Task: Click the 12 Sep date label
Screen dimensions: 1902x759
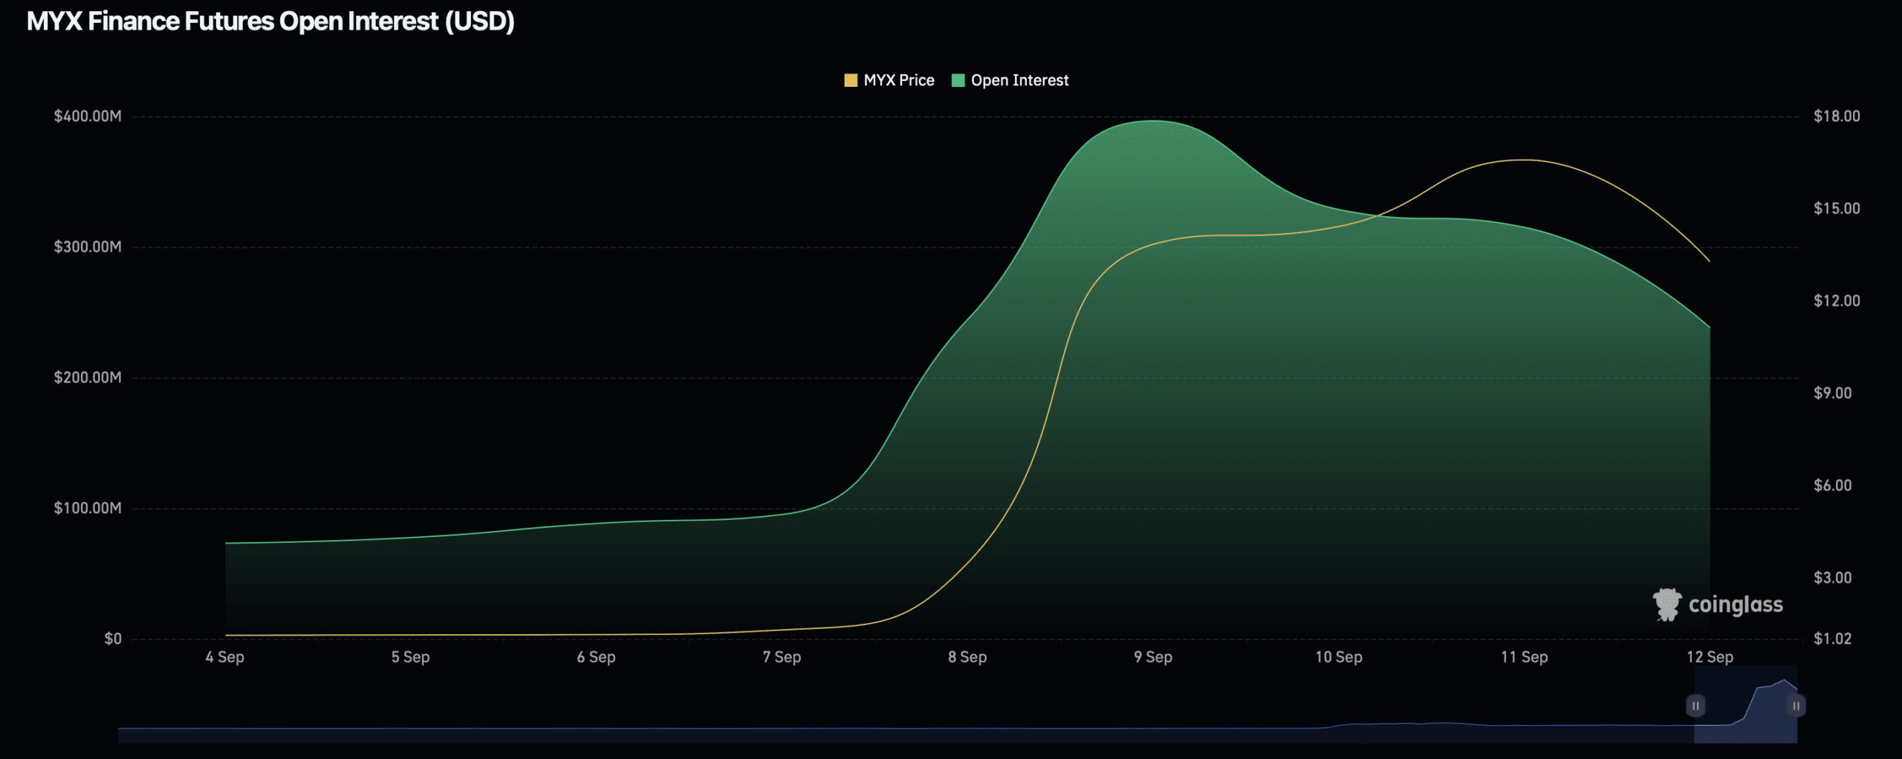Action: click(x=1710, y=657)
